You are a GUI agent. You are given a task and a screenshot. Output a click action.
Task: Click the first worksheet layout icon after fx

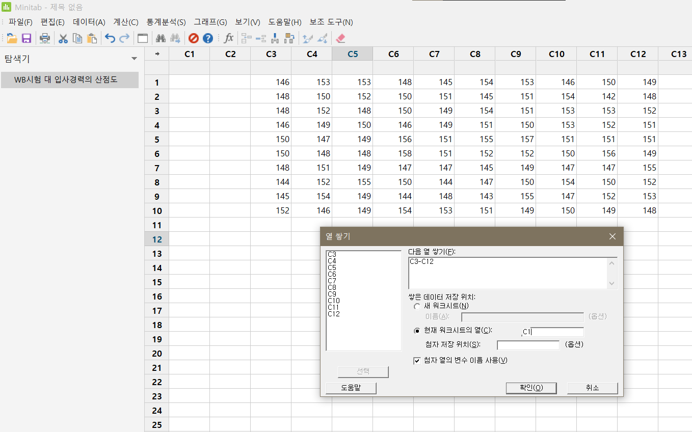pyautogui.click(x=247, y=38)
